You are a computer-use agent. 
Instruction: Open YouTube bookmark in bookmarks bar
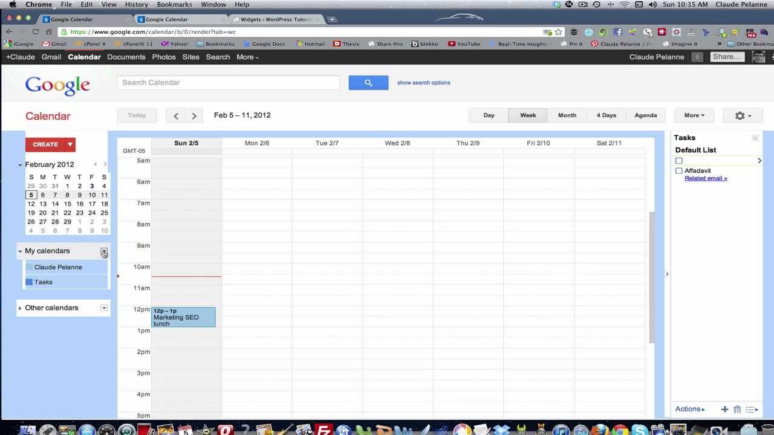[464, 44]
